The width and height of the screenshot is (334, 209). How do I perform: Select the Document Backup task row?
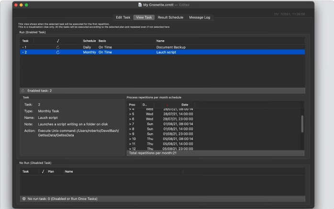pos(163,47)
